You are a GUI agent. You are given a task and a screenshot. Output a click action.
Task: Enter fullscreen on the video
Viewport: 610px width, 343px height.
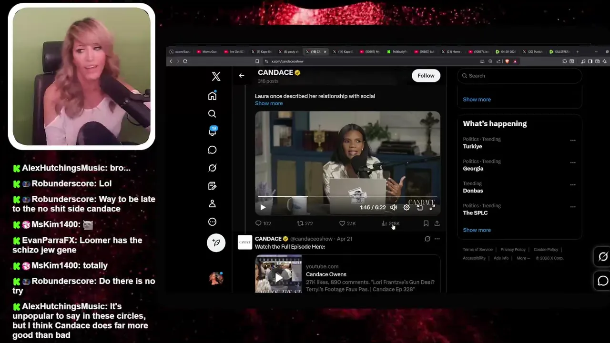[x=432, y=207]
